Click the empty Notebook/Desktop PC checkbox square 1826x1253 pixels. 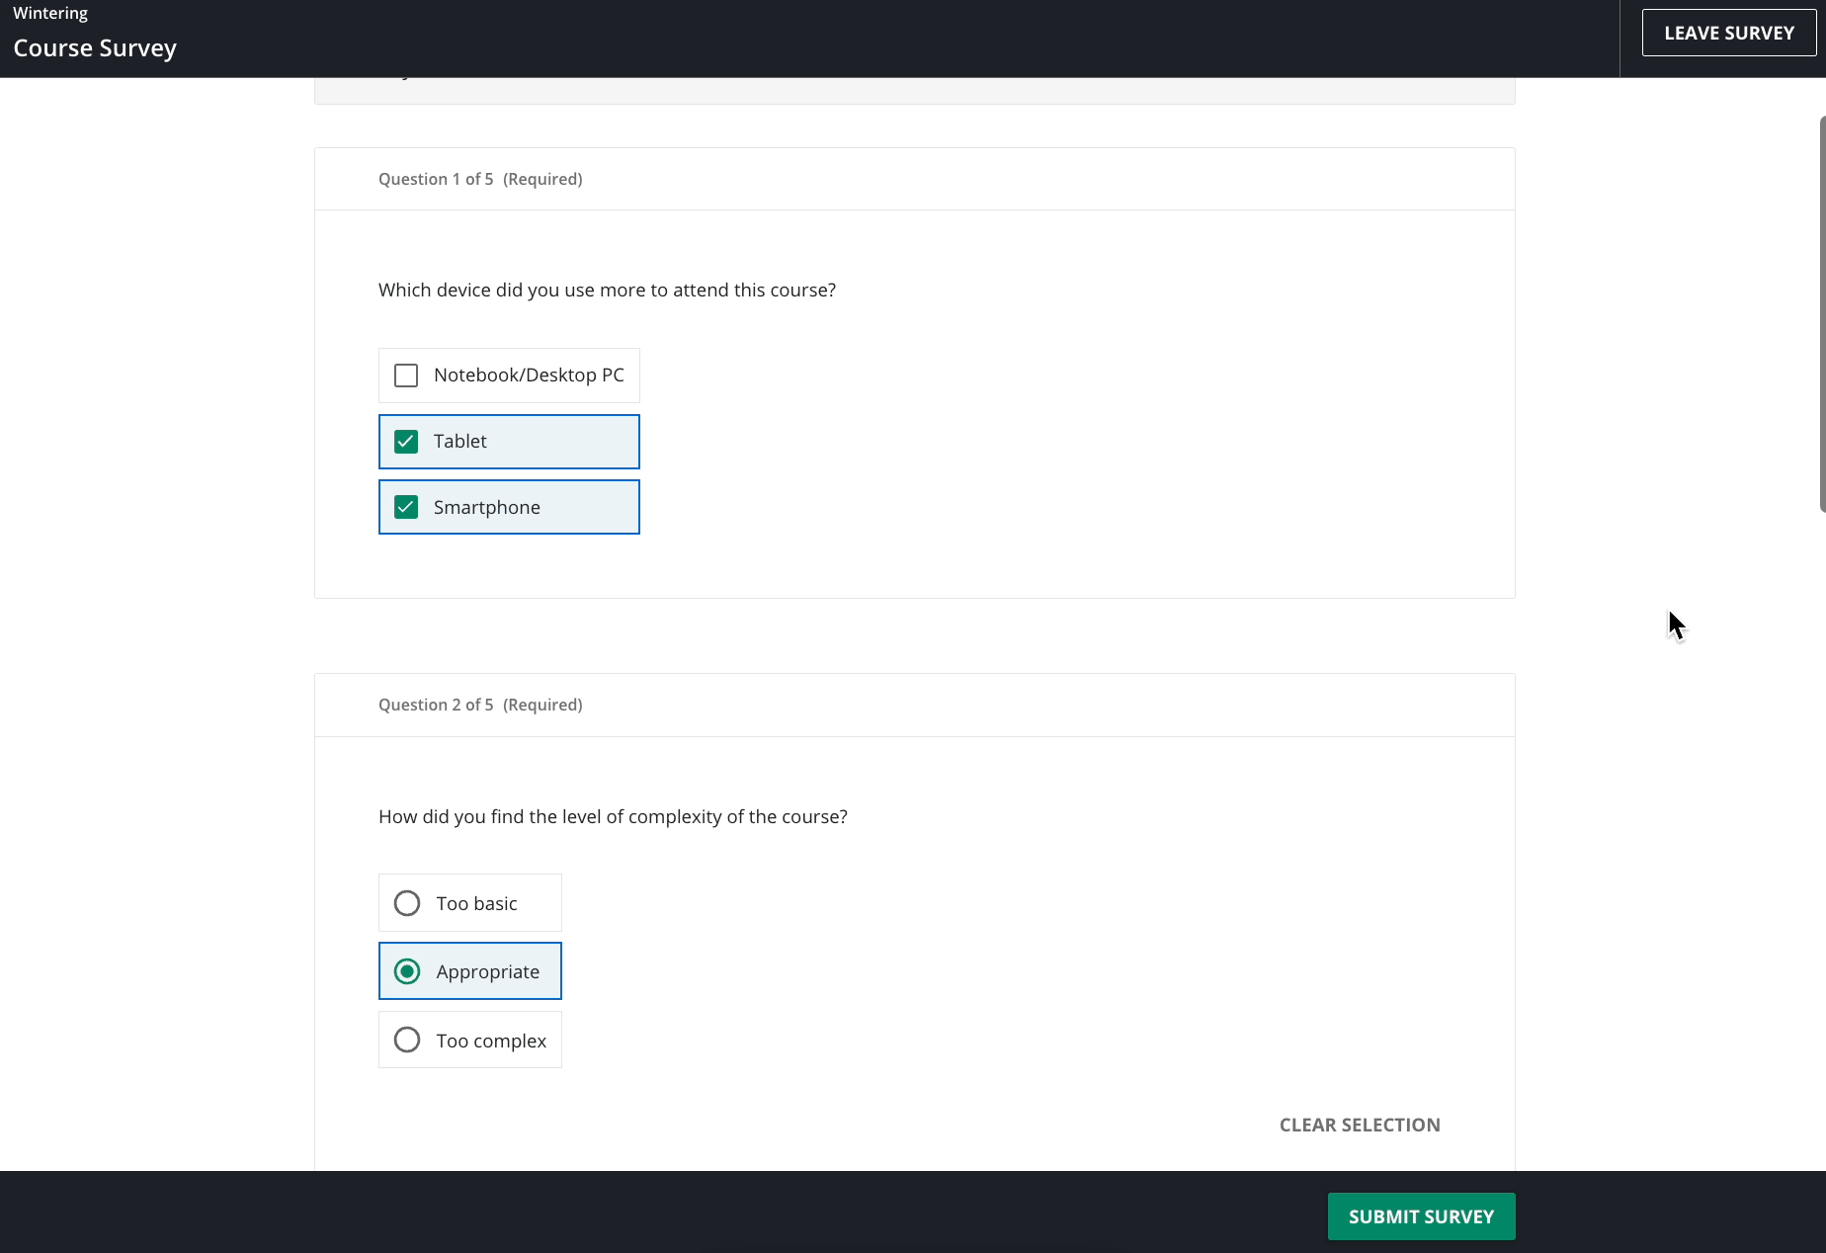pyautogui.click(x=406, y=376)
